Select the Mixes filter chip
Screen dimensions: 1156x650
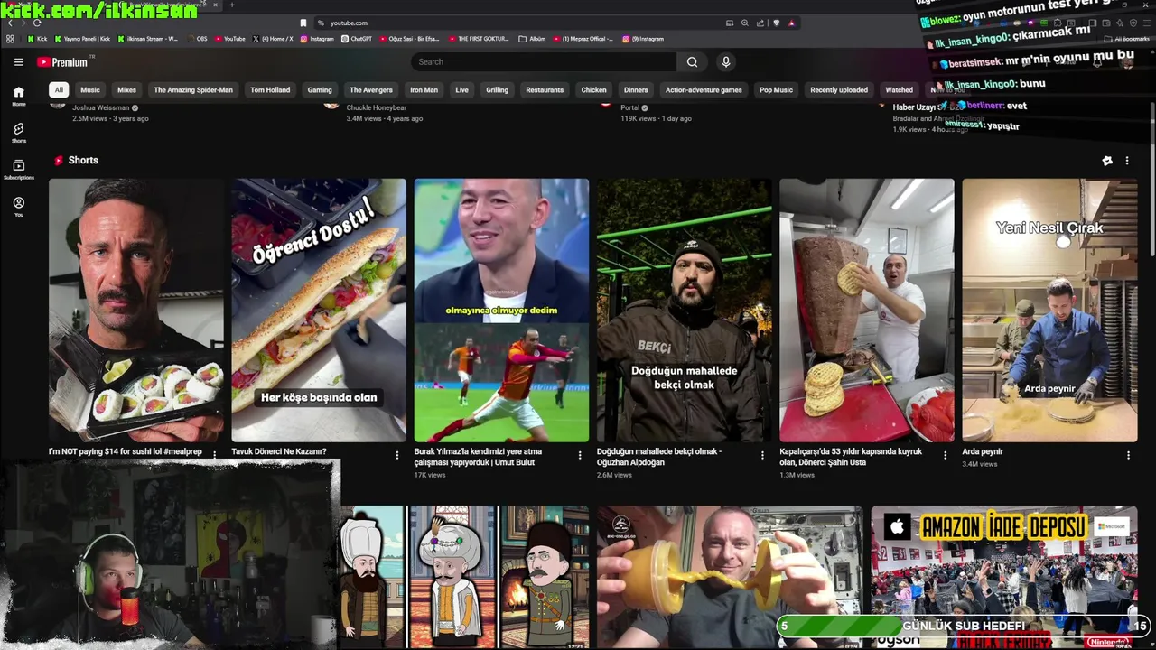(x=126, y=90)
